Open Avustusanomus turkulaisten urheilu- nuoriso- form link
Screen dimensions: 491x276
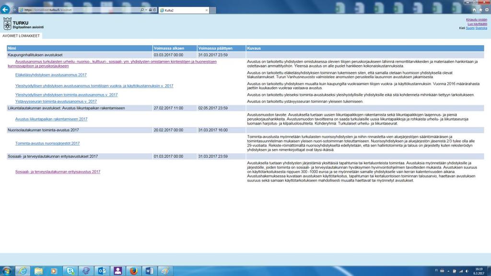(x=112, y=64)
